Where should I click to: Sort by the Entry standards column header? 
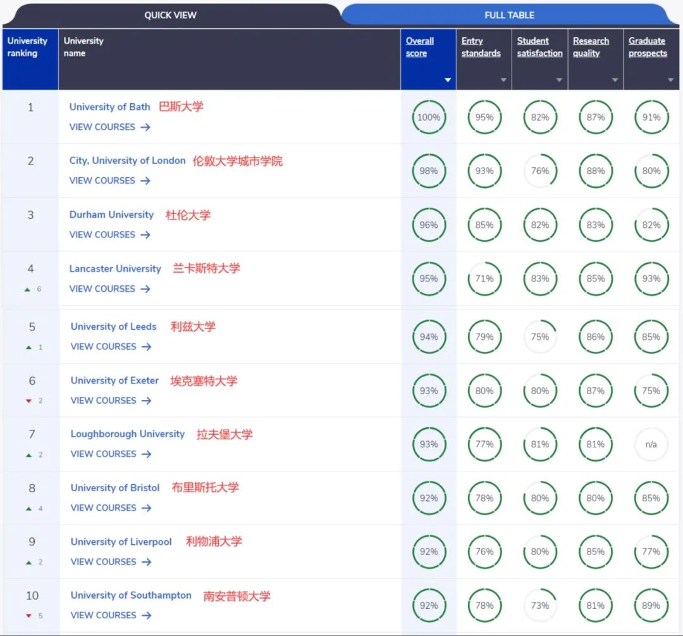(481, 47)
